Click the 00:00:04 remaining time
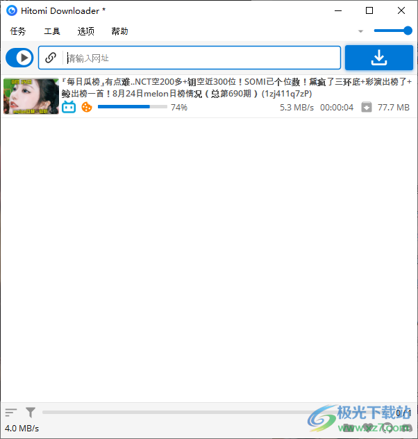Viewport: 418px width, 439px height. [x=337, y=108]
